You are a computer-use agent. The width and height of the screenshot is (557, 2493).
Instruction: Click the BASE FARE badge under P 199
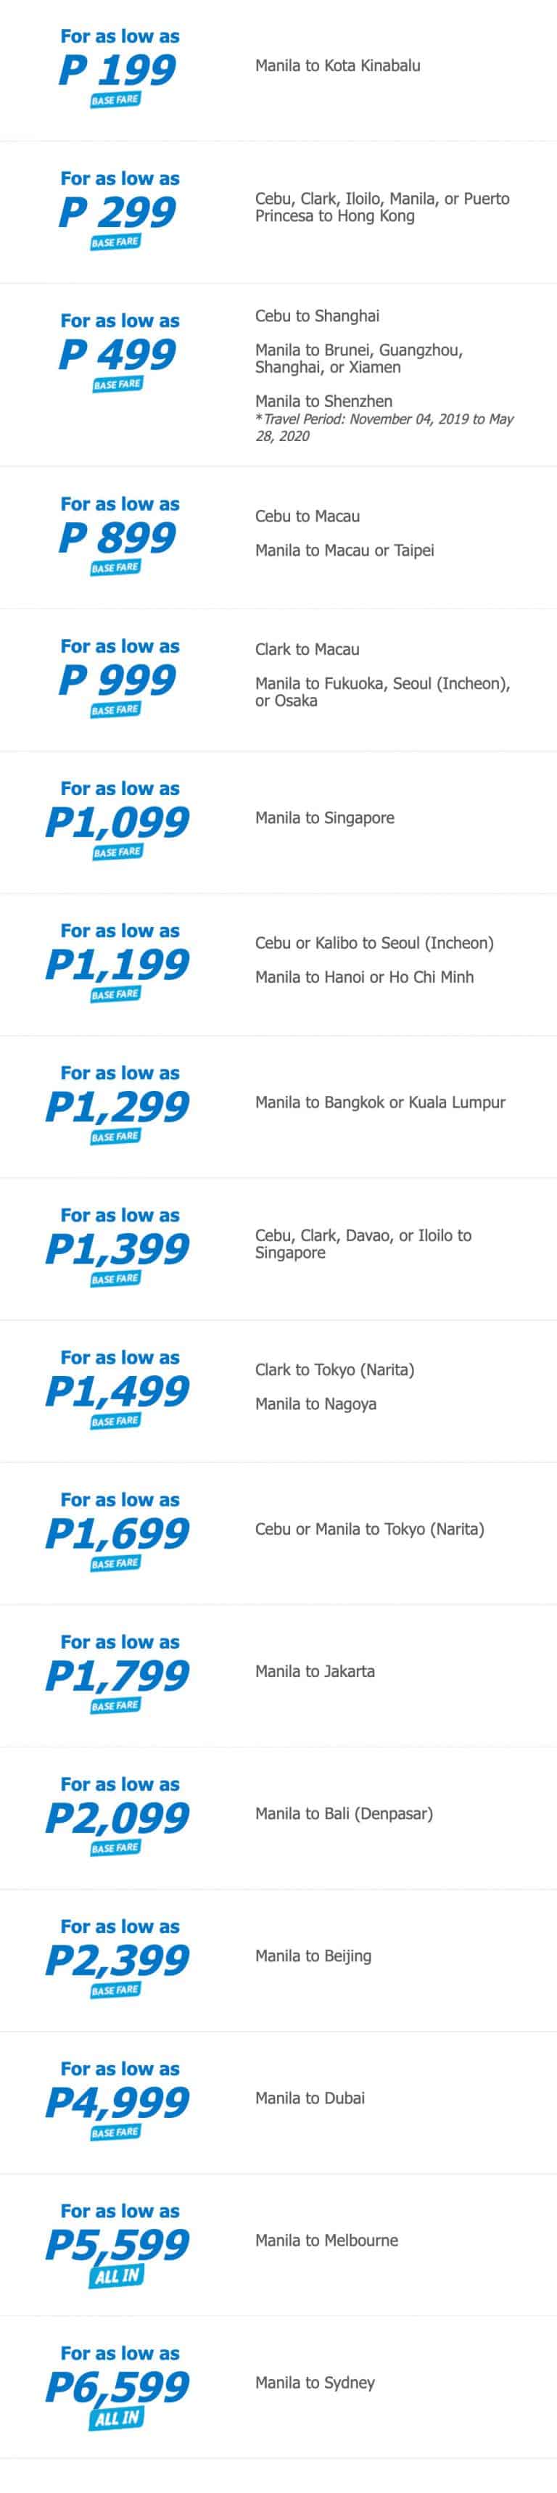[x=116, y=99]
